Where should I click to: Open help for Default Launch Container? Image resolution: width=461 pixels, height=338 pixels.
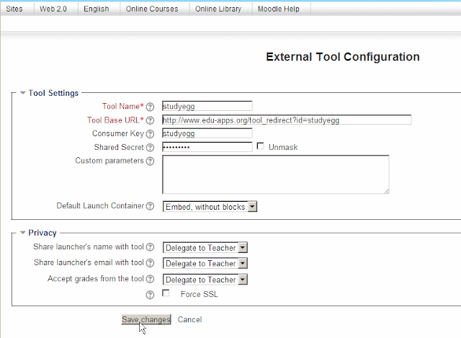[150, 206]
